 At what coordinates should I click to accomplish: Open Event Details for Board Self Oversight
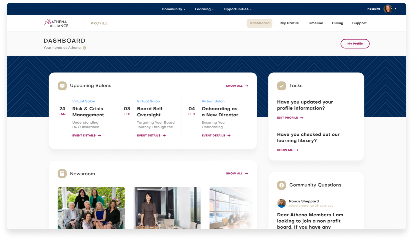tap(151, 136)
